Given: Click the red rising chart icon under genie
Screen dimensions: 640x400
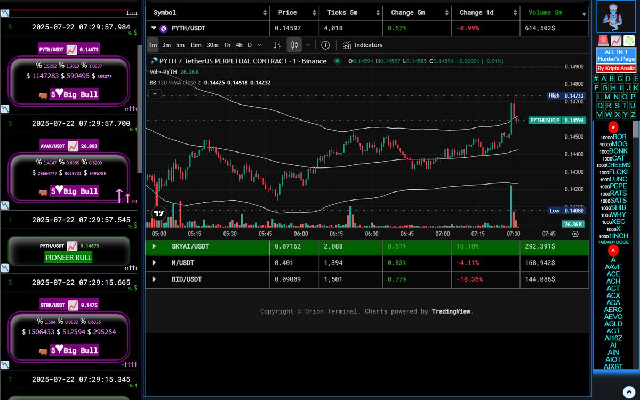Looking at the screenshot, I should (x=615, y=41).
